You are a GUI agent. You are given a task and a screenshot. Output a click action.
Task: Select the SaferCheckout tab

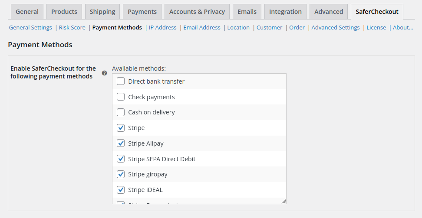tap(377, 12)
